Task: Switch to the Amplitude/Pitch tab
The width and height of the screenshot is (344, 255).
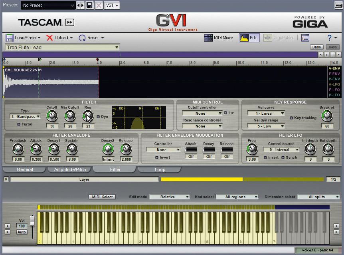Action: click(x=69, y=169)
